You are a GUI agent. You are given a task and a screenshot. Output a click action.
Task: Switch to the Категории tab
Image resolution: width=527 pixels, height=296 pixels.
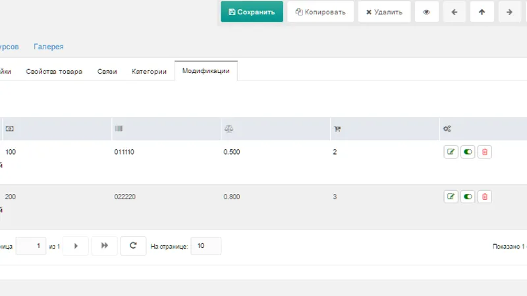(149, 72)
